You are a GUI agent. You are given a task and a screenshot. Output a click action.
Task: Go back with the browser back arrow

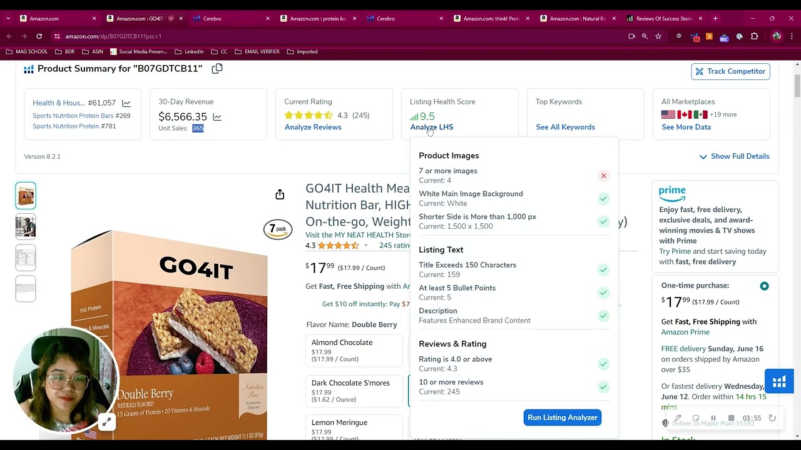[9, 36]
